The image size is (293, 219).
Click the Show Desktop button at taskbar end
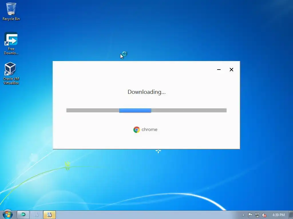[x=291, y=215]
